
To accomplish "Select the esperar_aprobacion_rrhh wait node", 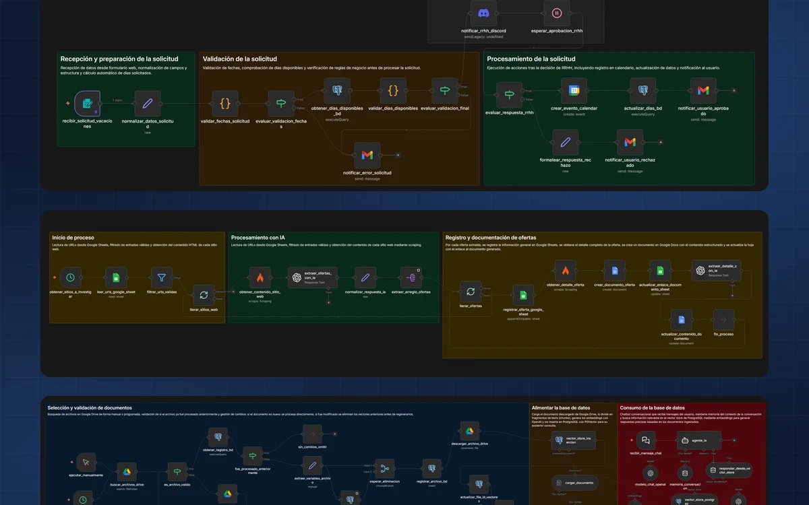I will tap(557, 13).
